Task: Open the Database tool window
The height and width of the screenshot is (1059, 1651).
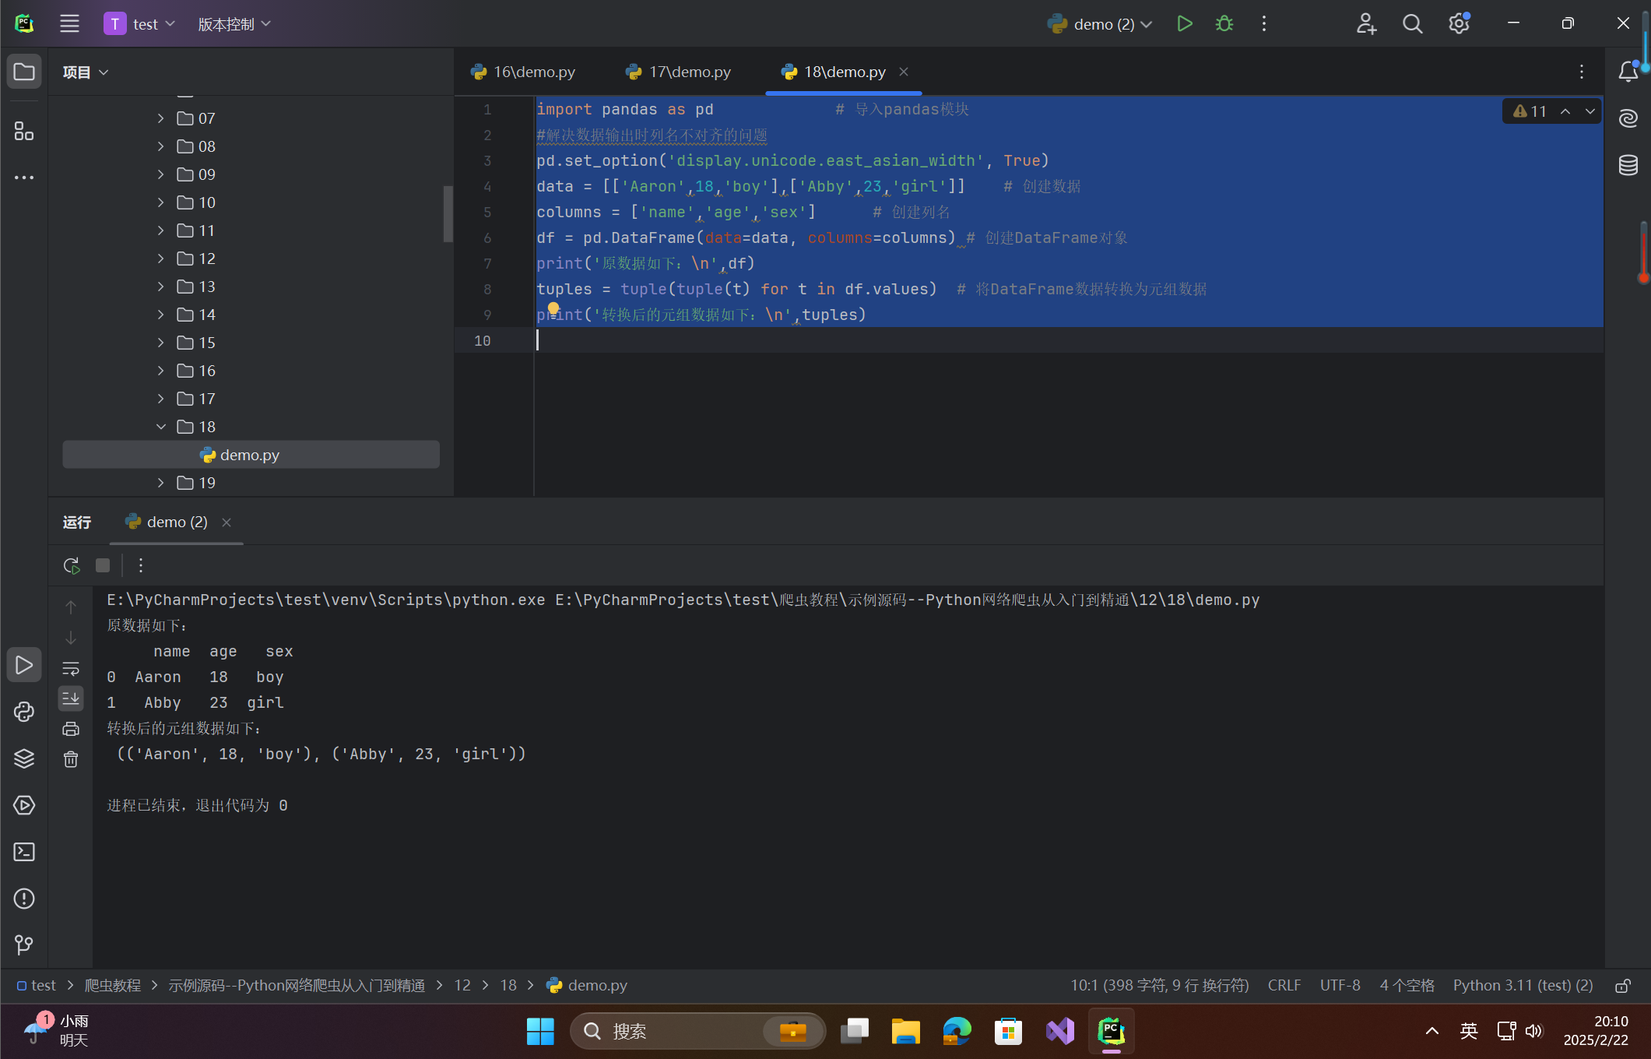Action: [1628, 165]
